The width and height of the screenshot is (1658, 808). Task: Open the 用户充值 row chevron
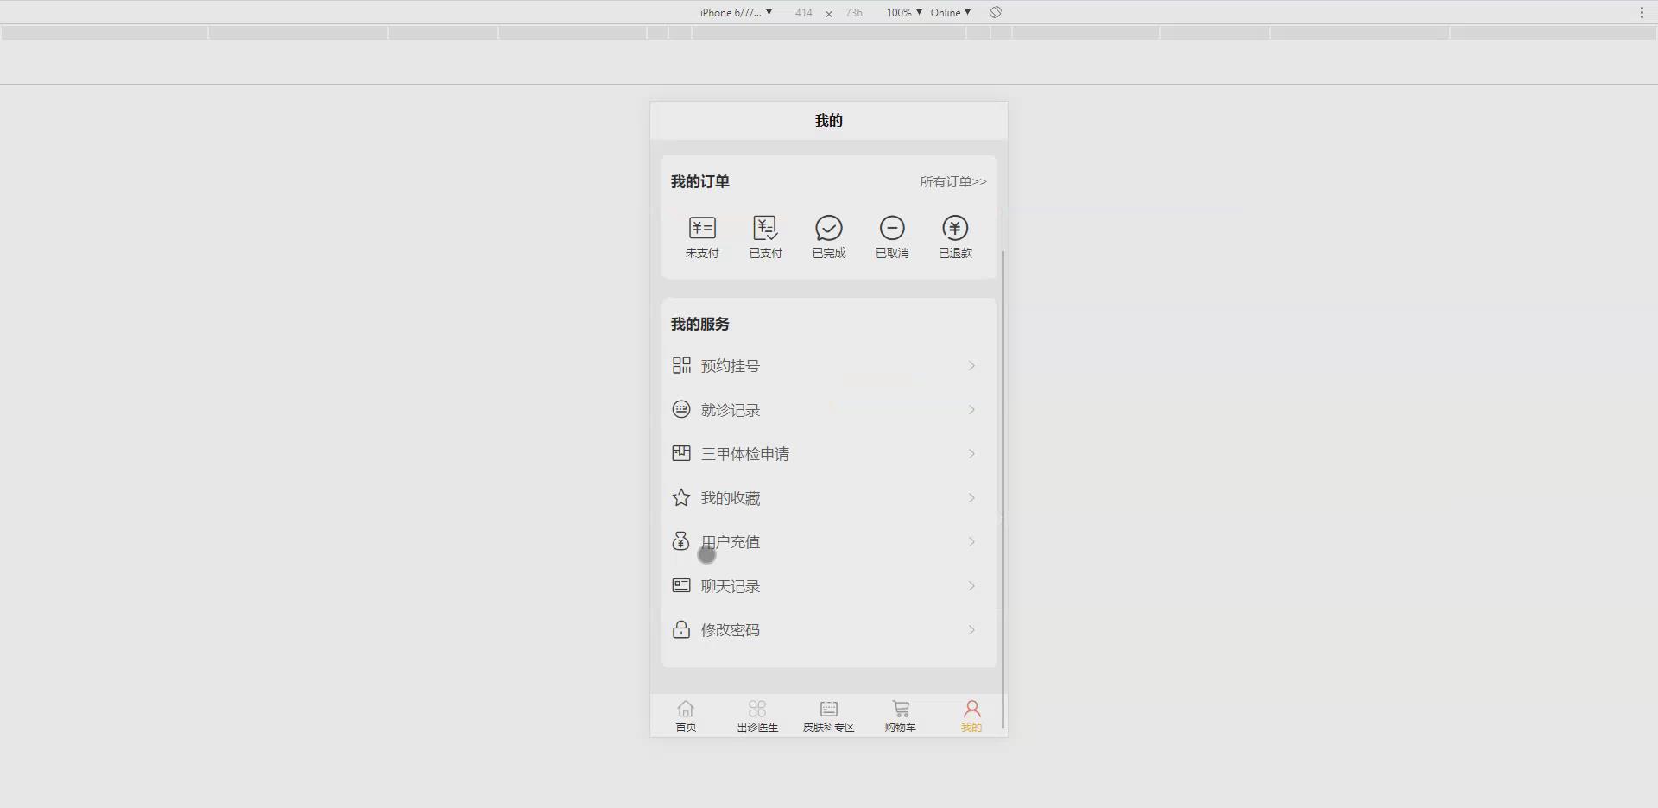click(x=971, y=542)
